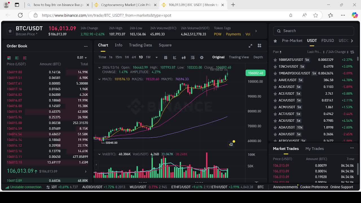Switch to the Trading Data tab
Viewport: 361px width, 203px height.
pyautogui.click(x=140, y=45)
